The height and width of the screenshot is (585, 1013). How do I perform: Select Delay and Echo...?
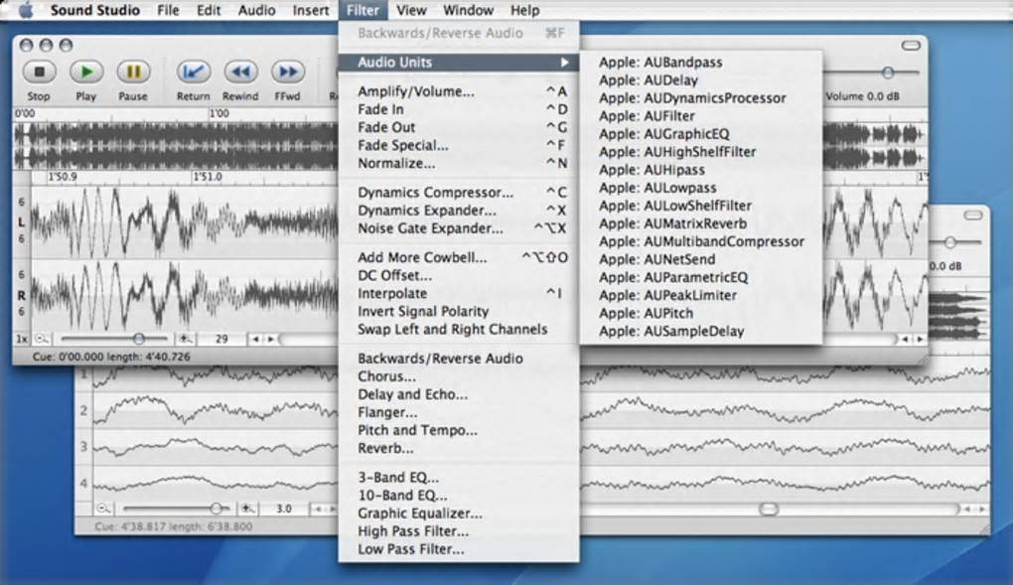[x=459, y=394]
